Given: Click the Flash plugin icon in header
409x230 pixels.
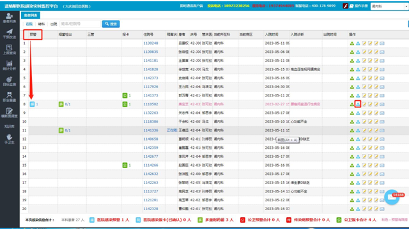Looking at the screenshot, I should pos(345,6).
